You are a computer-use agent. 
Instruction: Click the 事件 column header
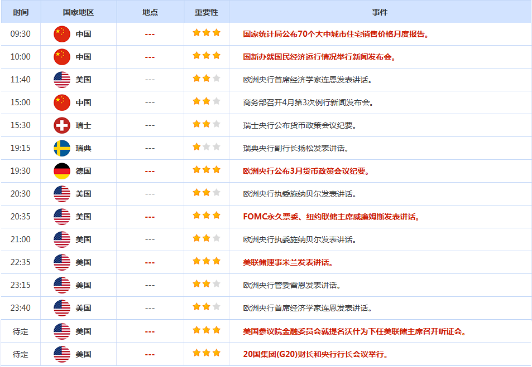[x=380, y=12]
